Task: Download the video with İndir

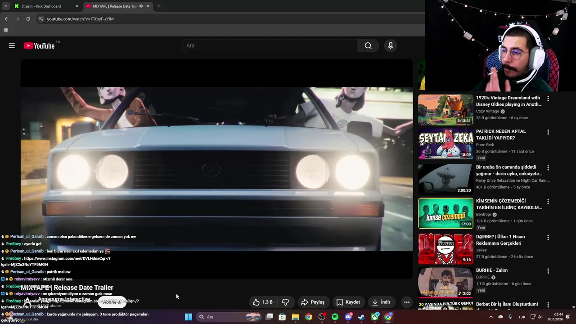Action: (381, 302)
